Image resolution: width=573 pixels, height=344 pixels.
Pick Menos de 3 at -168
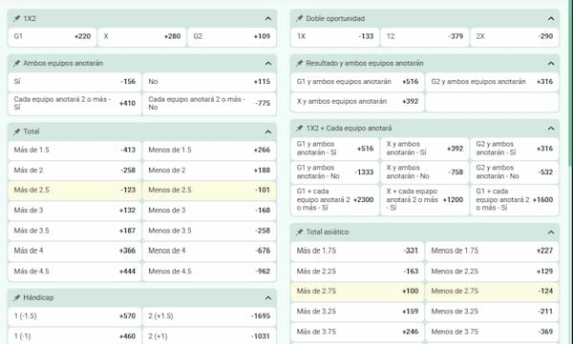click(x=209, y=211)
